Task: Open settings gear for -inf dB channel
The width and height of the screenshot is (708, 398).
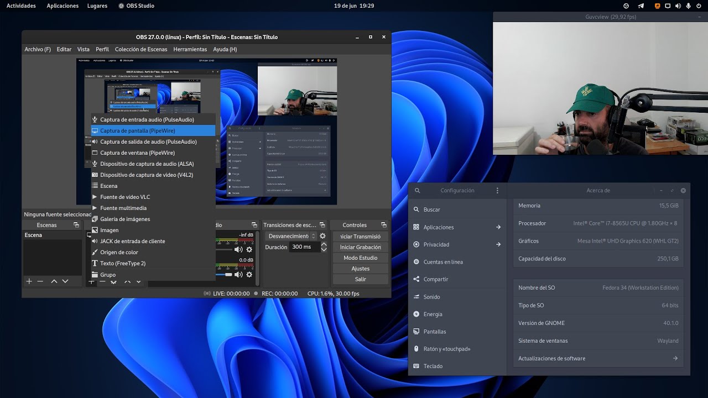Action: [x=249, y=249]
